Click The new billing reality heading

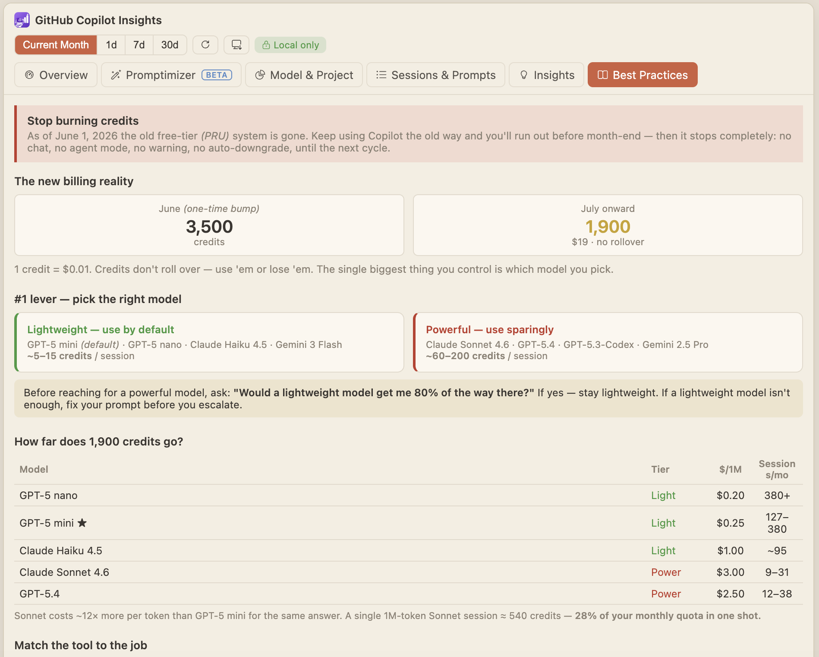point(74,181)
